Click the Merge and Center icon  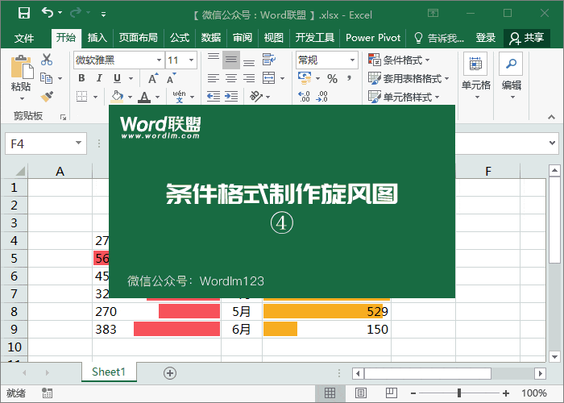[268, 77]
